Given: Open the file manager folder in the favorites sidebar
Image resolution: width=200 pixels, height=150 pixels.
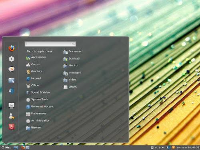Looking at the screenshot, I should point(12,80).
